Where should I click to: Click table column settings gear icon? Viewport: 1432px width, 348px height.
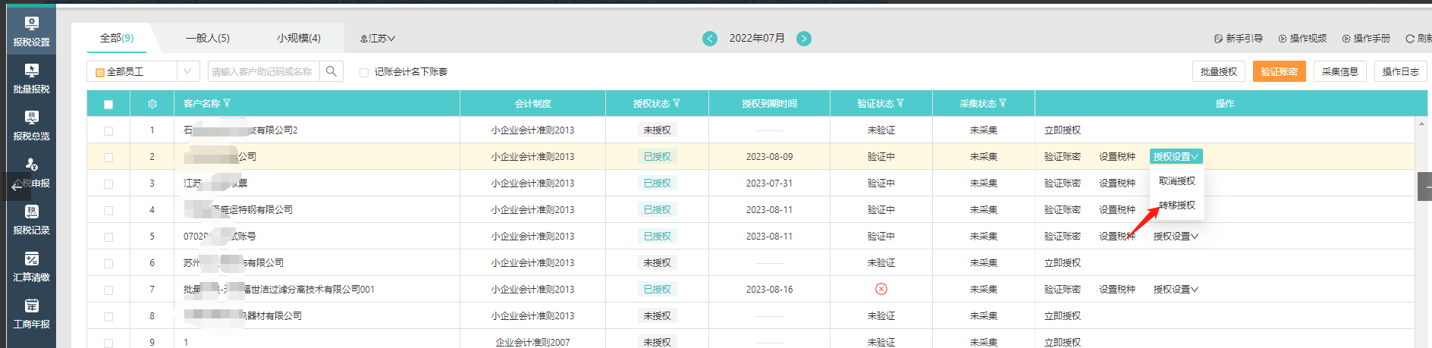pos(152,104)
